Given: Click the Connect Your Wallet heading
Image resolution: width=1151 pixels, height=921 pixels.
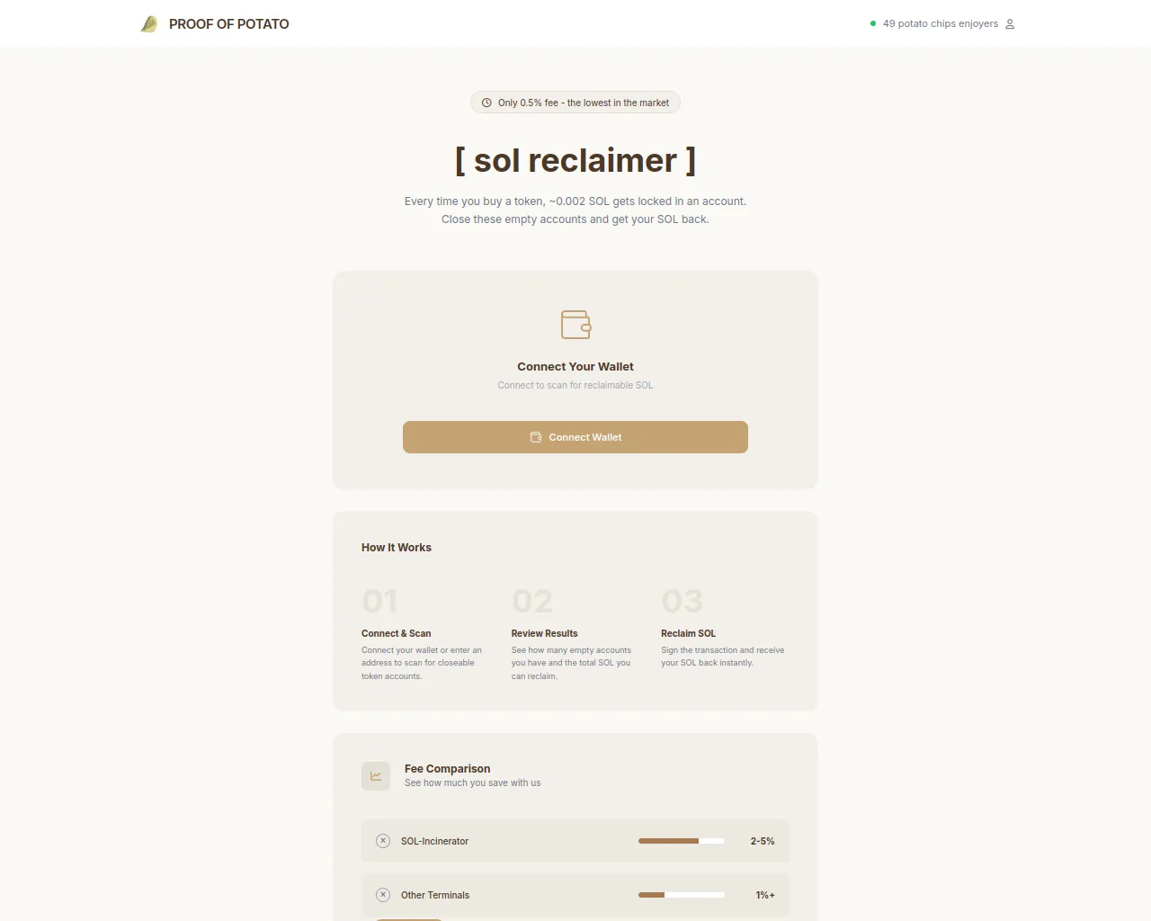Looking at the screenshot, I should point(575,366).
